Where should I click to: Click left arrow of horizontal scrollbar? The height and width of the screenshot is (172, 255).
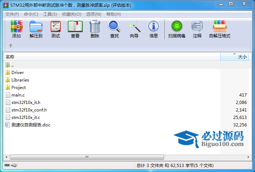click(6, 157)
